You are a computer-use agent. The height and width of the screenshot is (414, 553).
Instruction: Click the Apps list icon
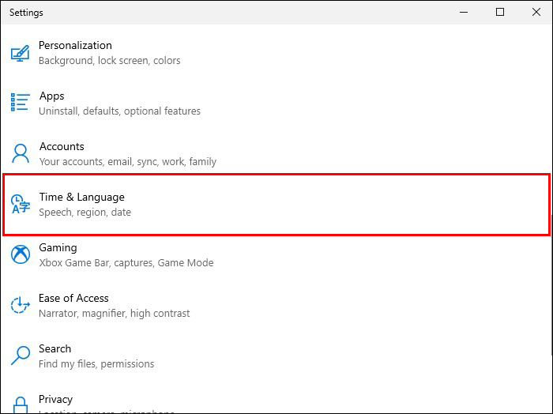pyautogui.click(x=20, y=103)
